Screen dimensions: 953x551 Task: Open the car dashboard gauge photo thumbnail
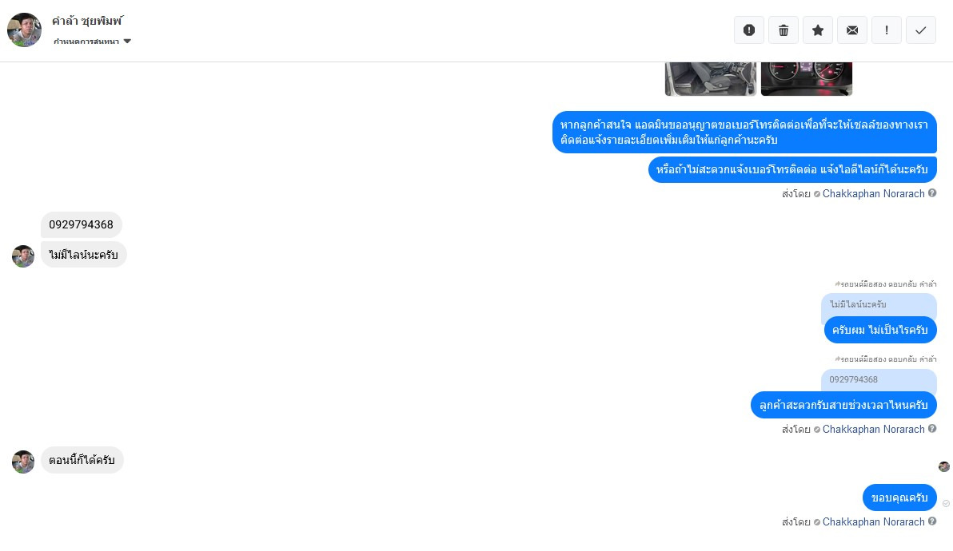(807, 79)
